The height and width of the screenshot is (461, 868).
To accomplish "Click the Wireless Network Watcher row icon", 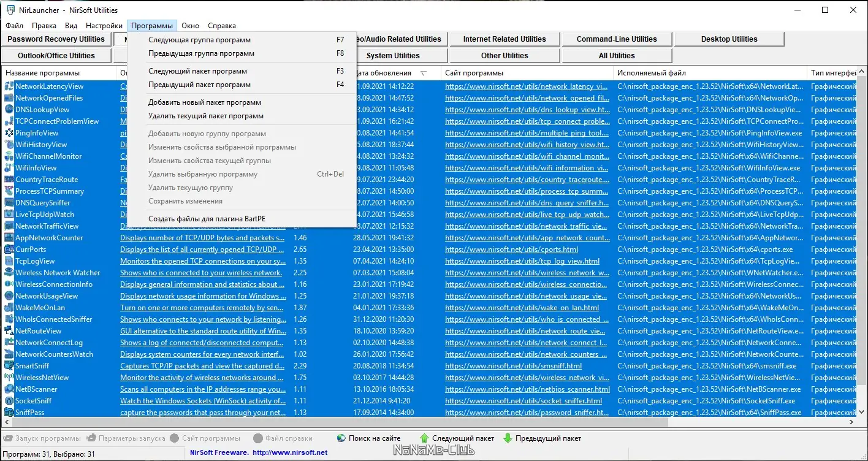I will (9, 273).
